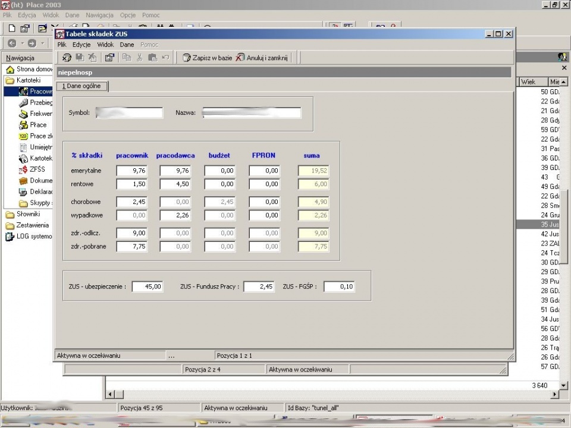Click Zapisz w bazie save button
The image size is (571, 428).
[x=207, y=58]
